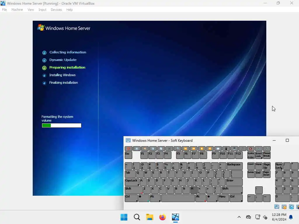Click the SysRq PrtScr key

(251, 155)
